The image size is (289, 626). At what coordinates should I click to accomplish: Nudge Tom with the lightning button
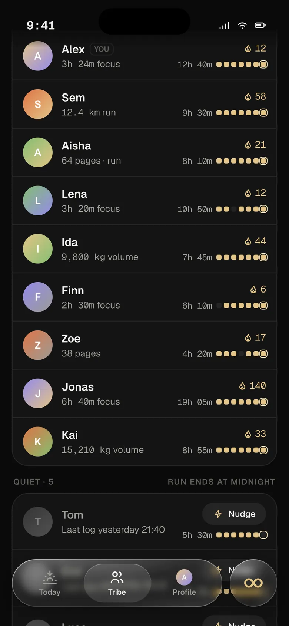(234, 514)
